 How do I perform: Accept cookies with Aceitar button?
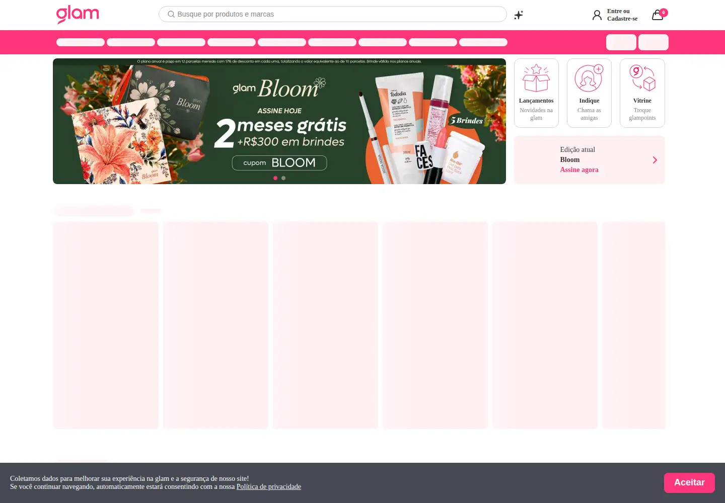689,482
